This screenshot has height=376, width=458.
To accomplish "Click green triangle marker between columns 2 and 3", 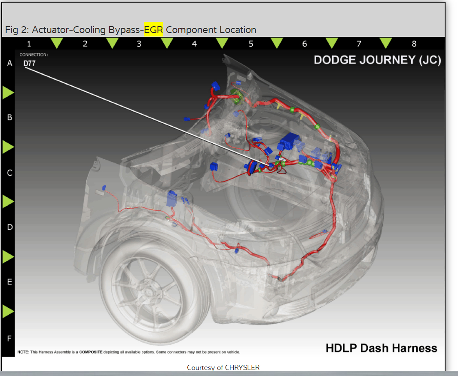I will 112,42.
